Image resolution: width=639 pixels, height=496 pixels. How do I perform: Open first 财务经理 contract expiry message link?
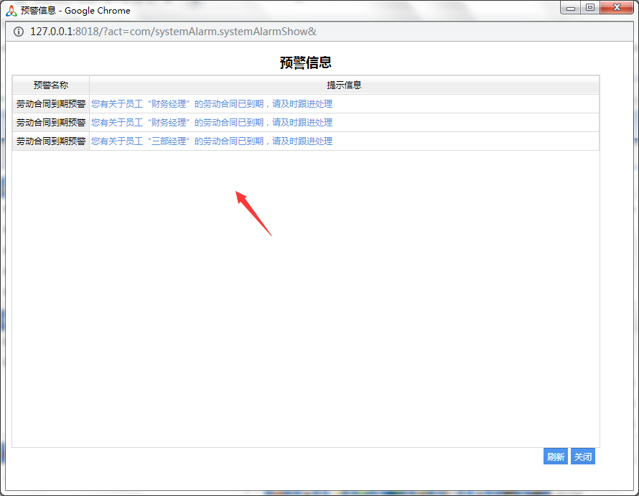coord(212,104)
